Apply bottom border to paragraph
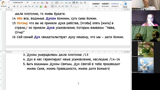160x90 pixels. pyautogui.click(x=76, y=6)
